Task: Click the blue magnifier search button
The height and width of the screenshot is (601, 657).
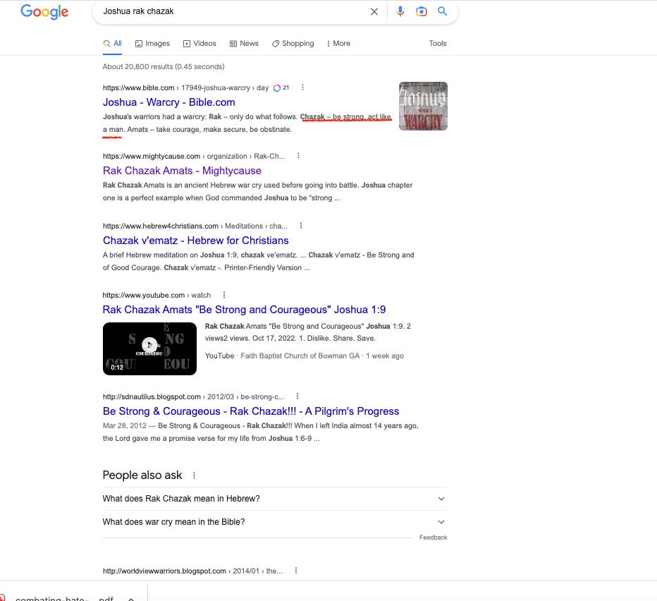Action: tap(443, 11)
